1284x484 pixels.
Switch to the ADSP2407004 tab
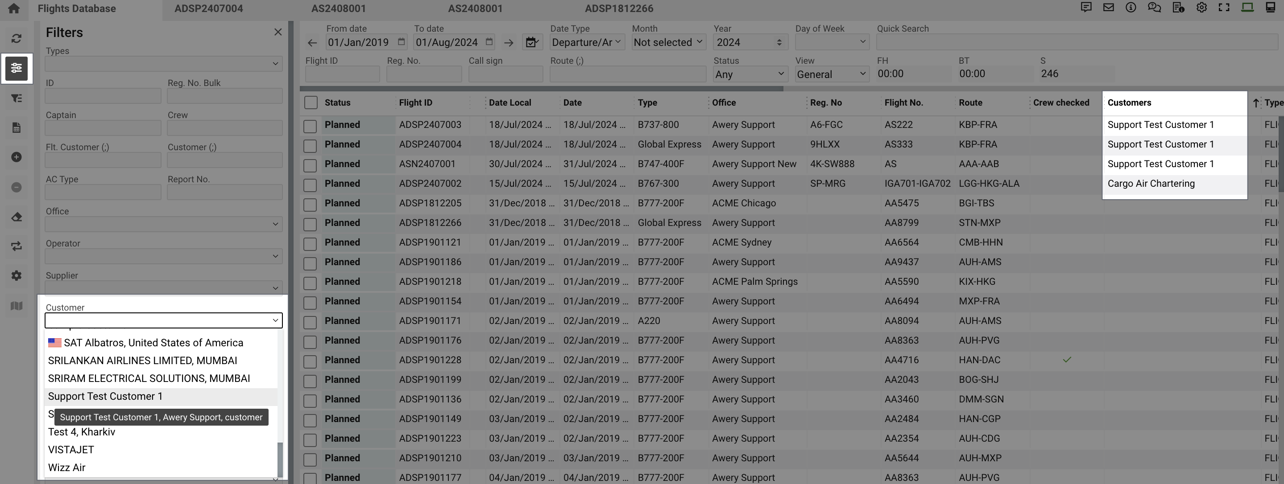208,8
